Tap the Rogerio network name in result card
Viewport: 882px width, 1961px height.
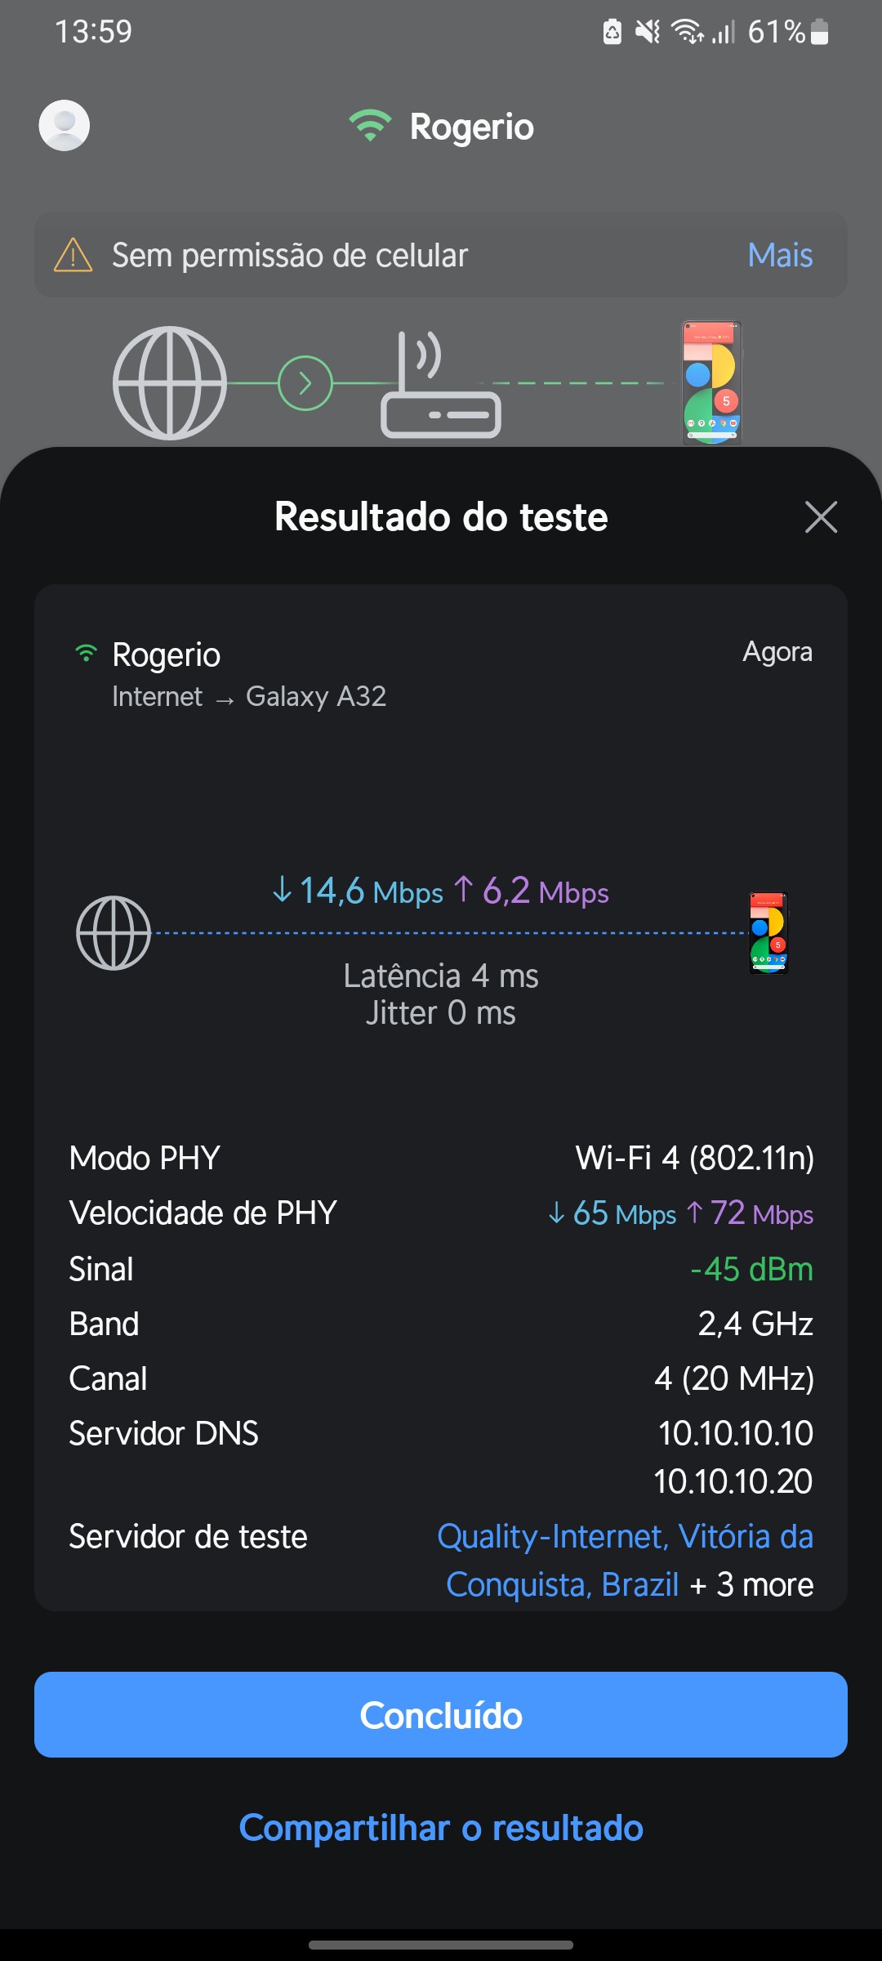tap(166, 654)
